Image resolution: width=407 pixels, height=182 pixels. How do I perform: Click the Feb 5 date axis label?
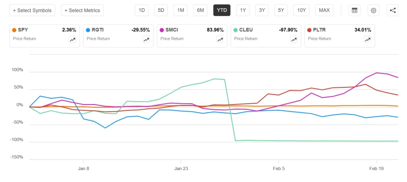click(279, 168)
